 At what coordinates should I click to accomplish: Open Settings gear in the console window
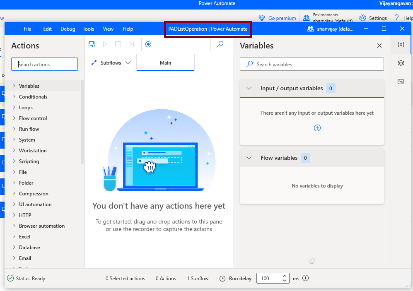pyautogui.click(x=363, y=18)
